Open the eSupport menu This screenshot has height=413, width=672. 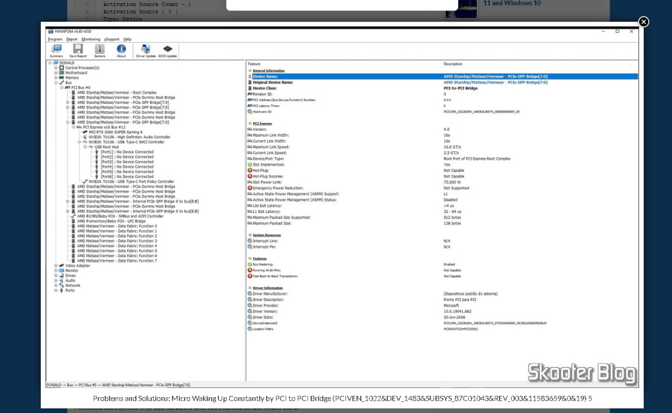tap(112, 39)
